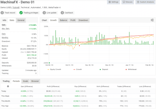Toggle the Growth legend series
This screenshot has width=156, height=109.
78,69
